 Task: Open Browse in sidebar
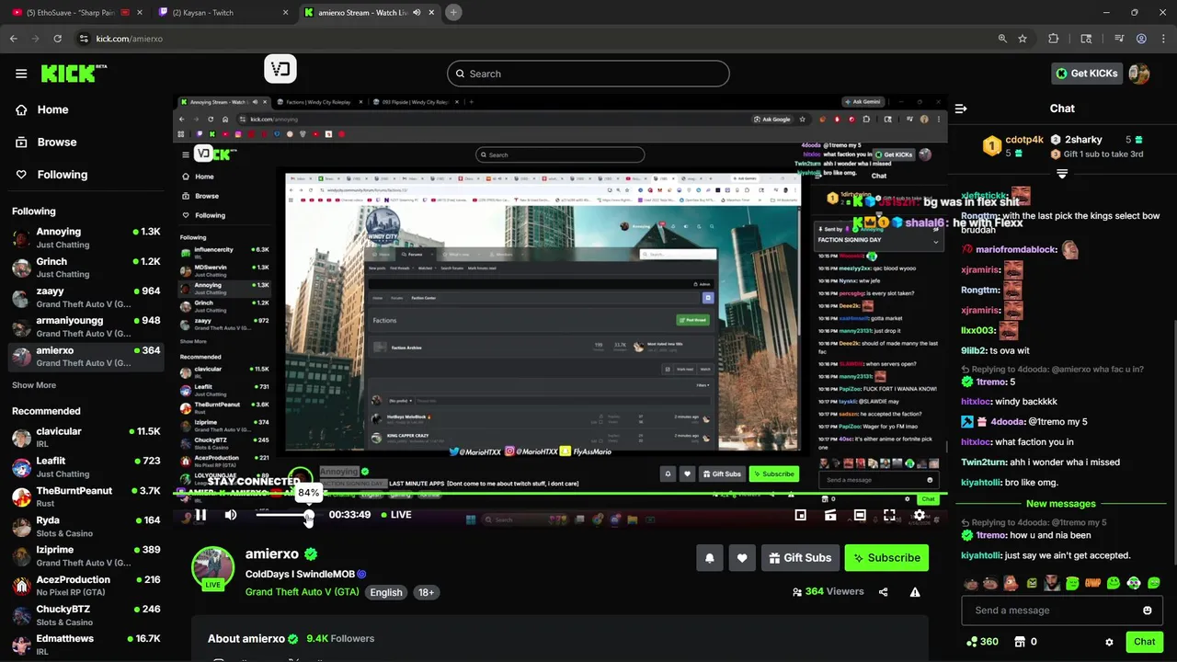[x=46, y=143]
